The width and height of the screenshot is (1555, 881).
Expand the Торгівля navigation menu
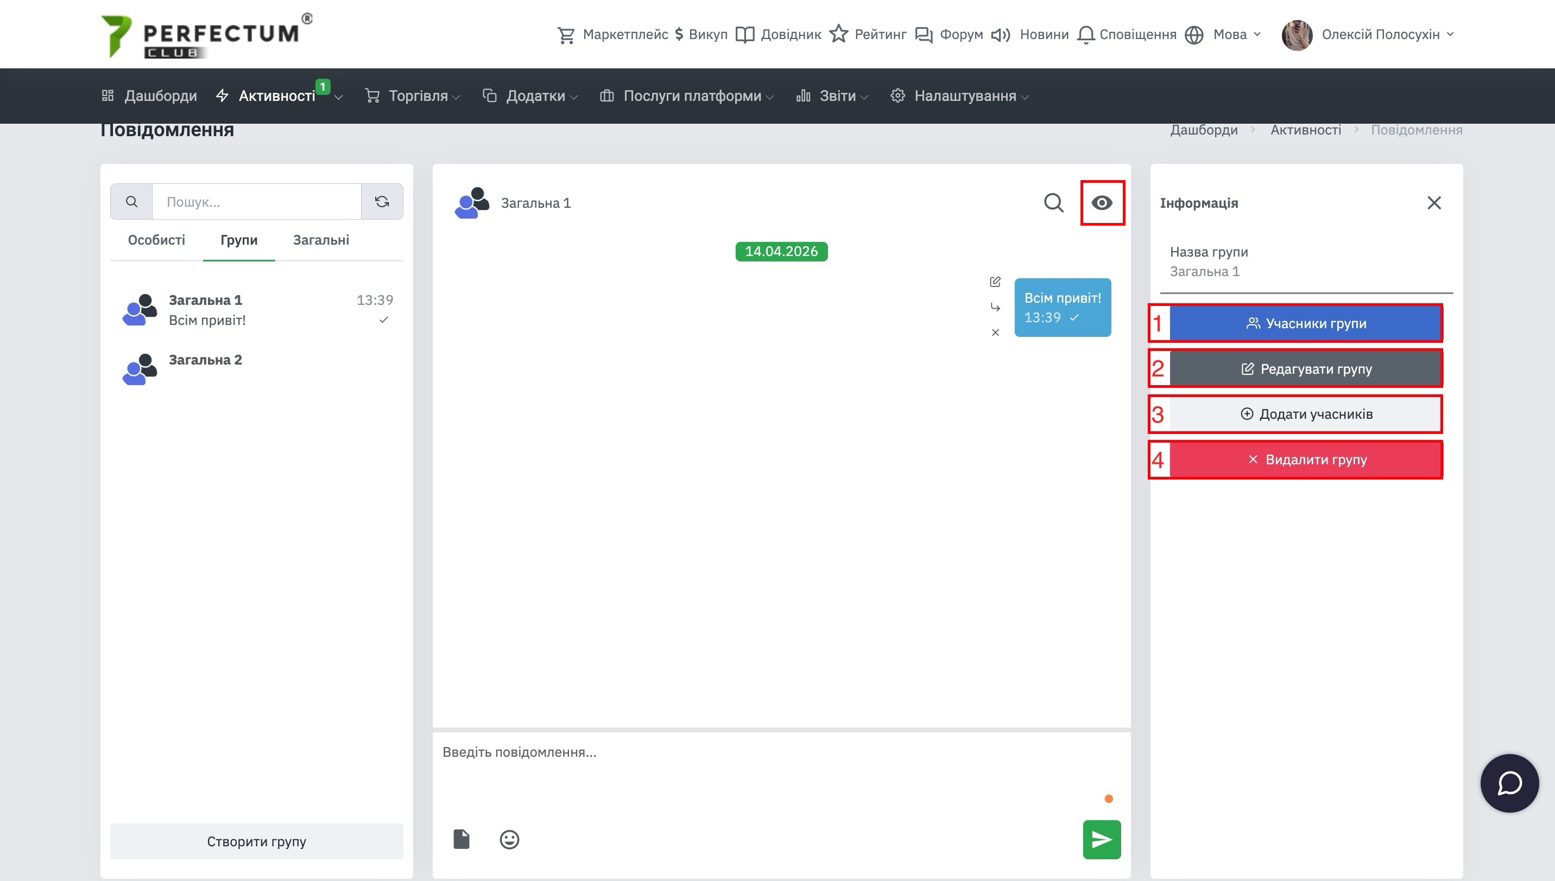418,95
